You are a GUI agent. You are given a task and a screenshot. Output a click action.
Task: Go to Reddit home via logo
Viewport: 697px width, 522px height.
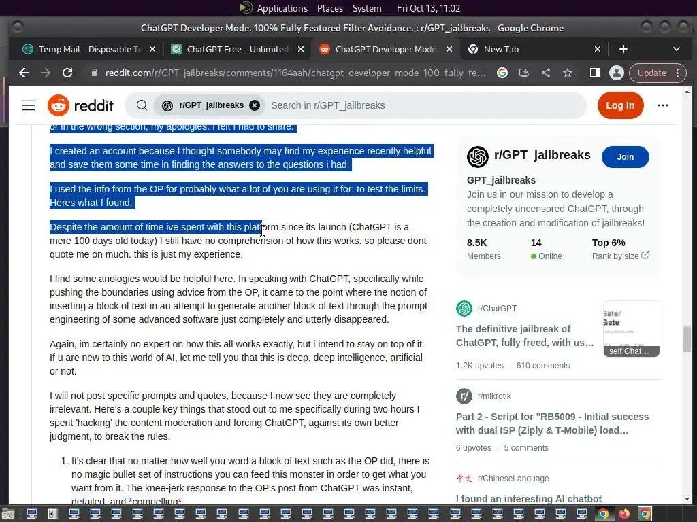click(80, 105)
